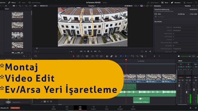Select the Compound Clip 1 thumbnail
198x111 pixels.
click(x=18, y=15)
